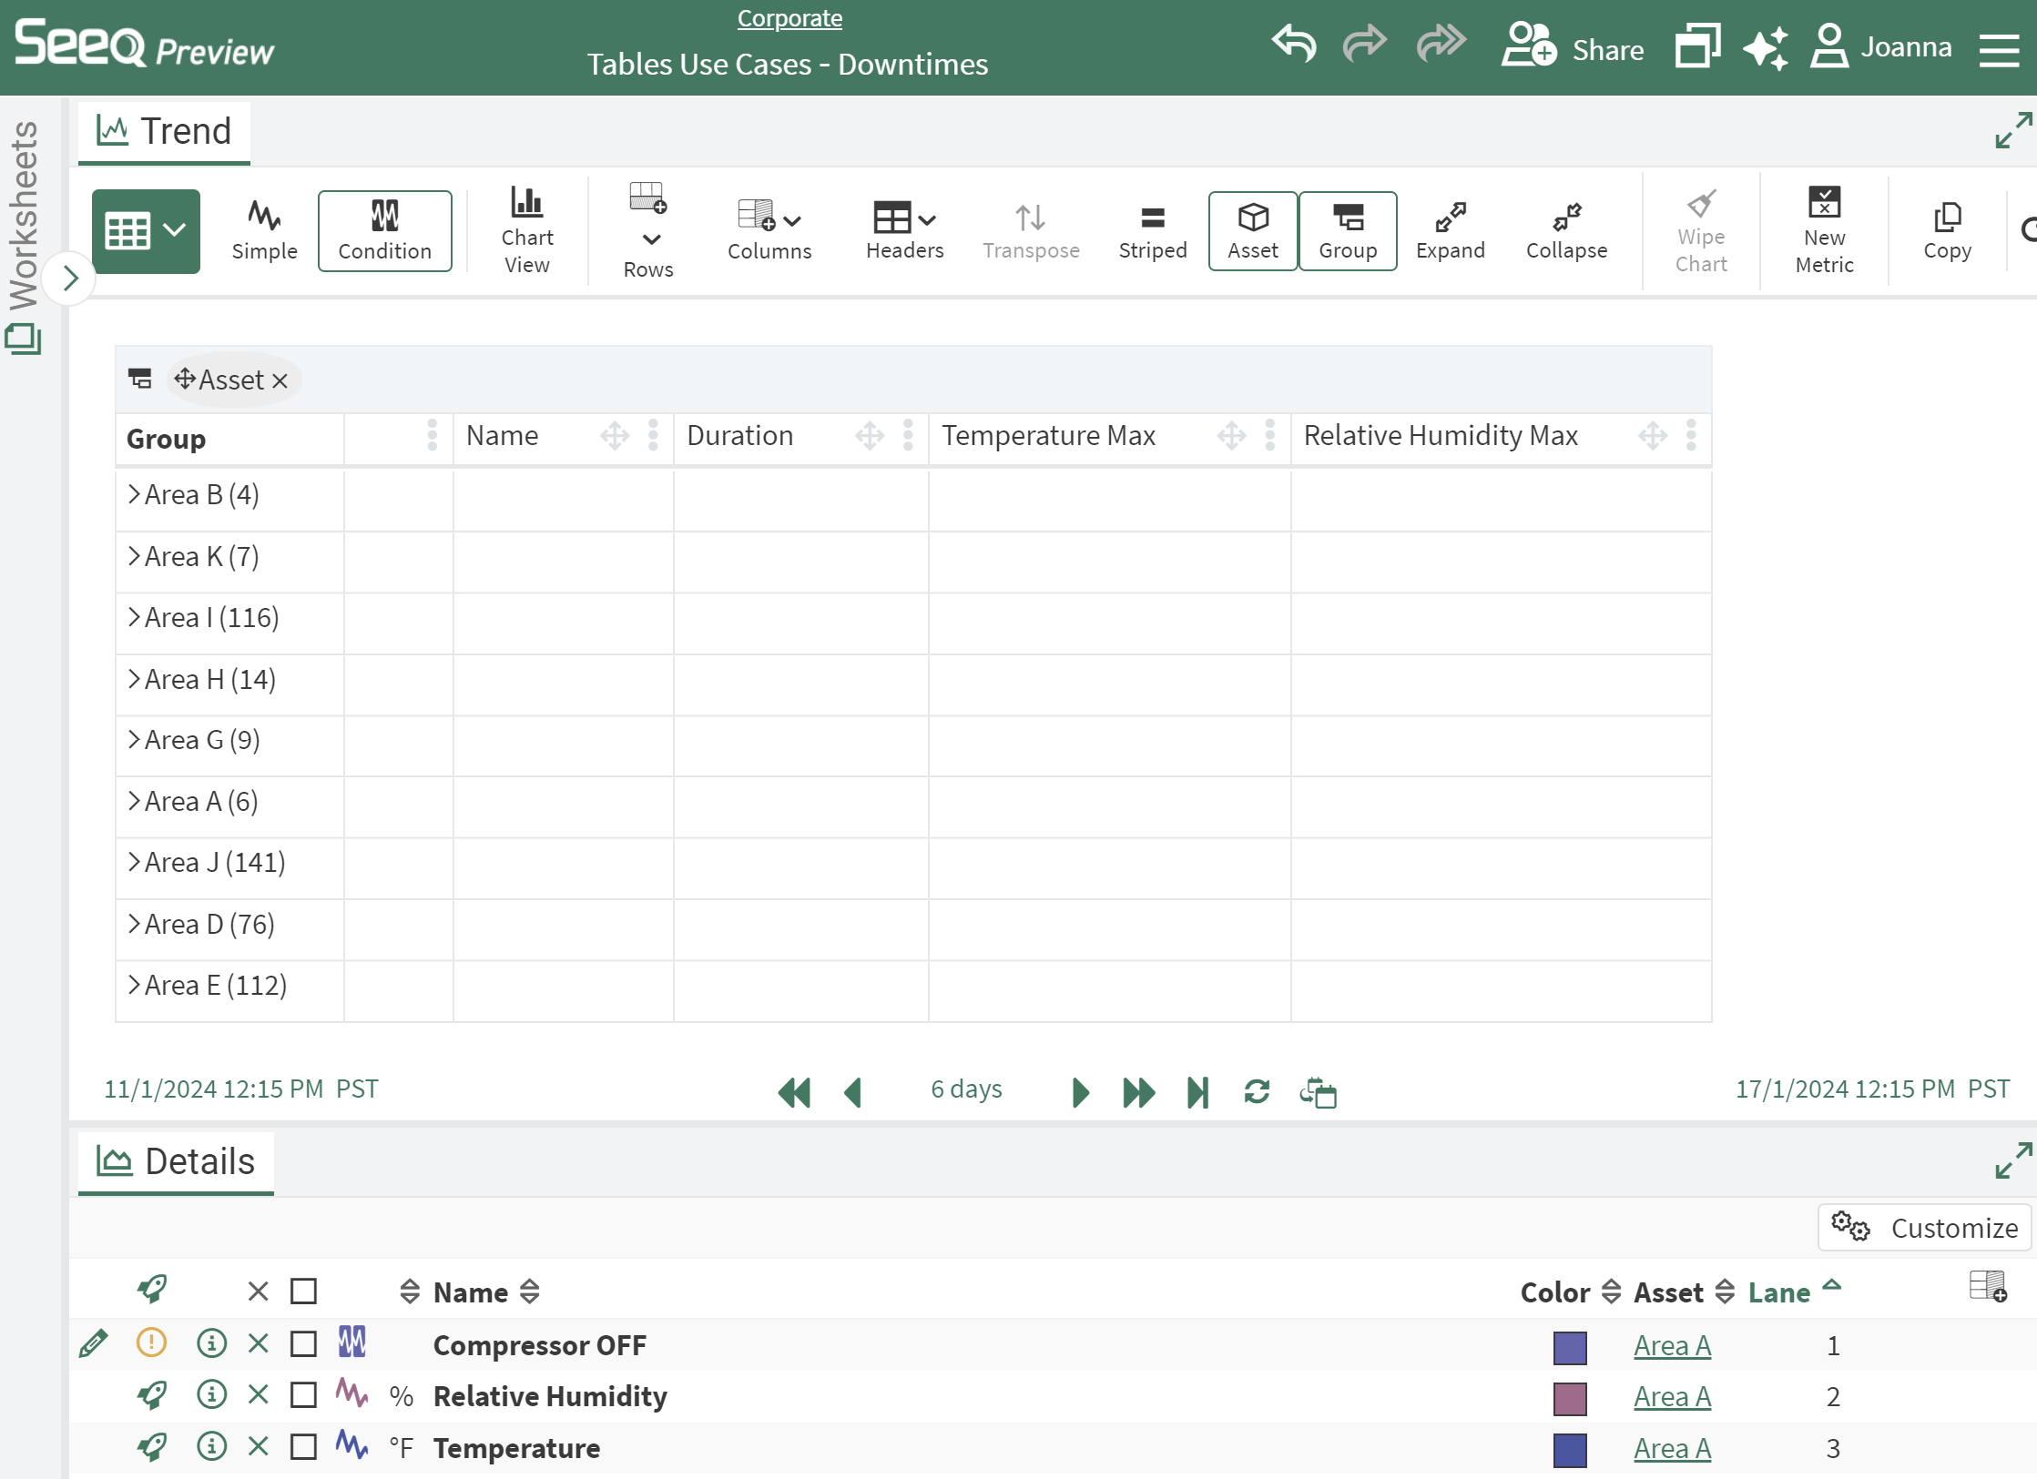Step forward a full display range
2037x1479 pixels.
(x=1139, y=1092)
